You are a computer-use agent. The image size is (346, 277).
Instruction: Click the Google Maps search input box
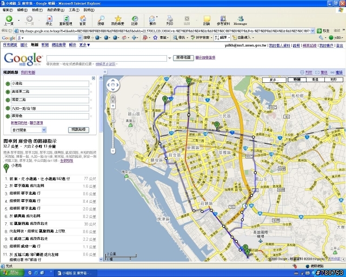click(x=107, y=58)
